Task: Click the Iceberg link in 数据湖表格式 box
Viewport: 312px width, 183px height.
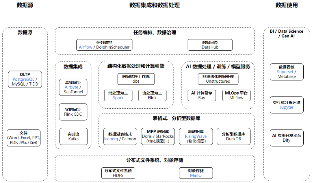Action: [111, 139]
